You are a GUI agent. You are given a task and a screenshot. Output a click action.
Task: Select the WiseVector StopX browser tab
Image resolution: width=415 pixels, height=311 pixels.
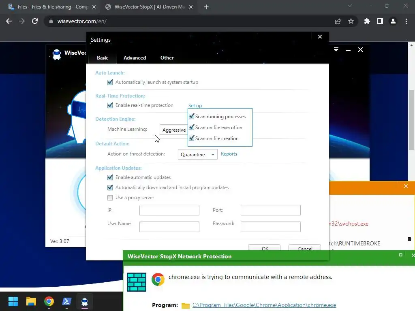point(149,7)
